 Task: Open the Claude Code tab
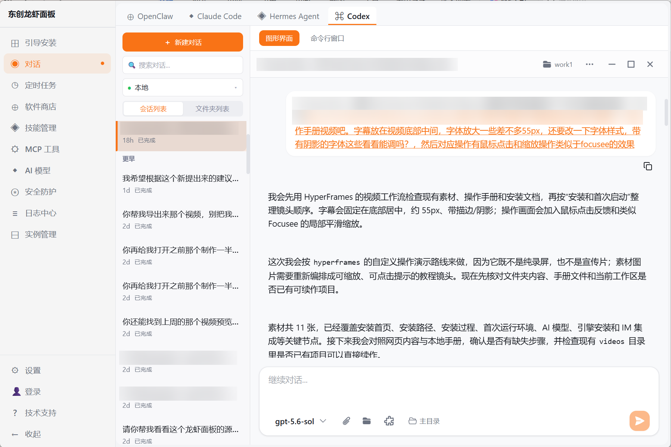(x=215, y=16)
